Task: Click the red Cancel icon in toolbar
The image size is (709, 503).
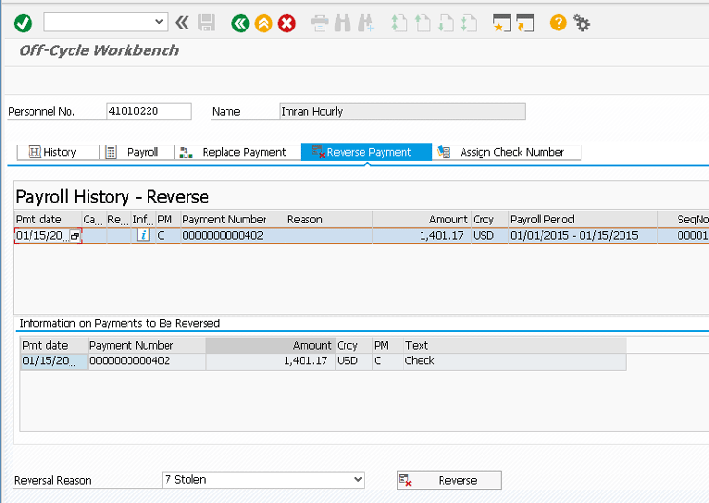Action: [x=286, y=23]
